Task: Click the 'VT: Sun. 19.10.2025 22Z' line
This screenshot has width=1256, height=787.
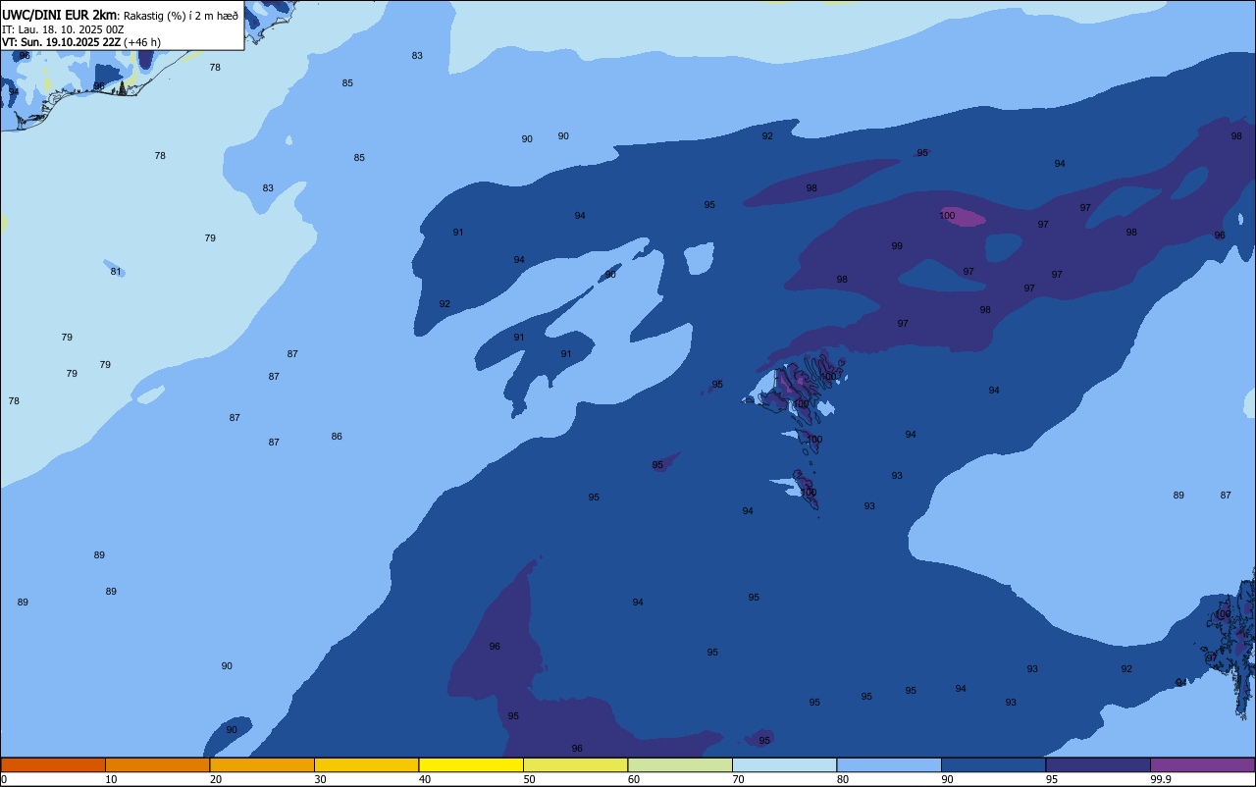Action: pyautogui.click(x=61, y=42)
